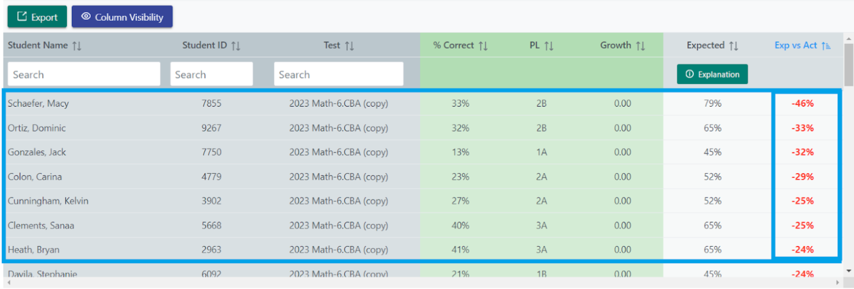Focus the Student ID search field
Screen dimensions: 854x289
tap(212, 74)
